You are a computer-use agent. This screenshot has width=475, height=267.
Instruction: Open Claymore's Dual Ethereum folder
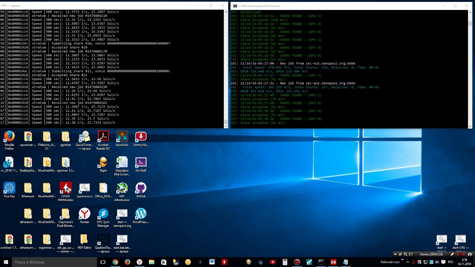tap(66, 214)
